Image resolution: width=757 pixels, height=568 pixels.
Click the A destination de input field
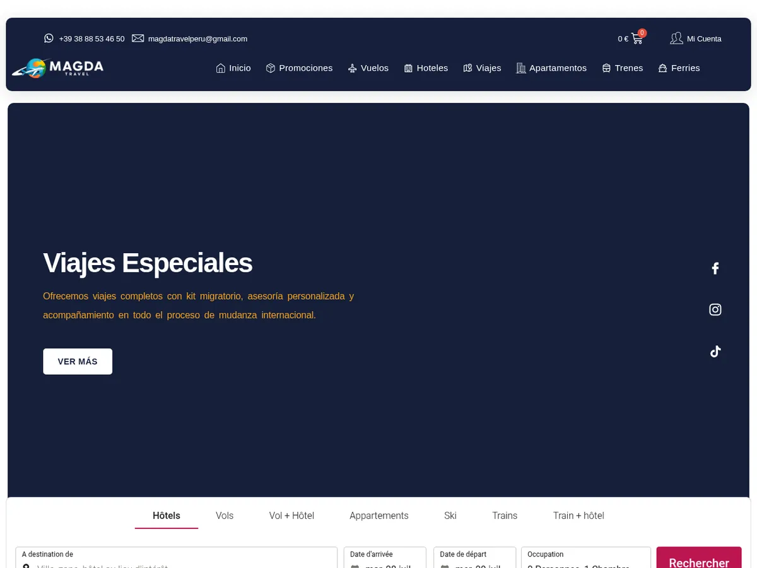pyautogui.click(x=177, y=558)
